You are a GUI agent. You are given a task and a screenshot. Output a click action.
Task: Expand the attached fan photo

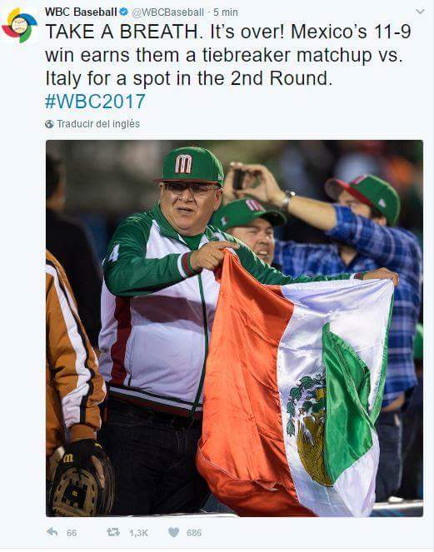pyautogui.click(x=235, y=328)
